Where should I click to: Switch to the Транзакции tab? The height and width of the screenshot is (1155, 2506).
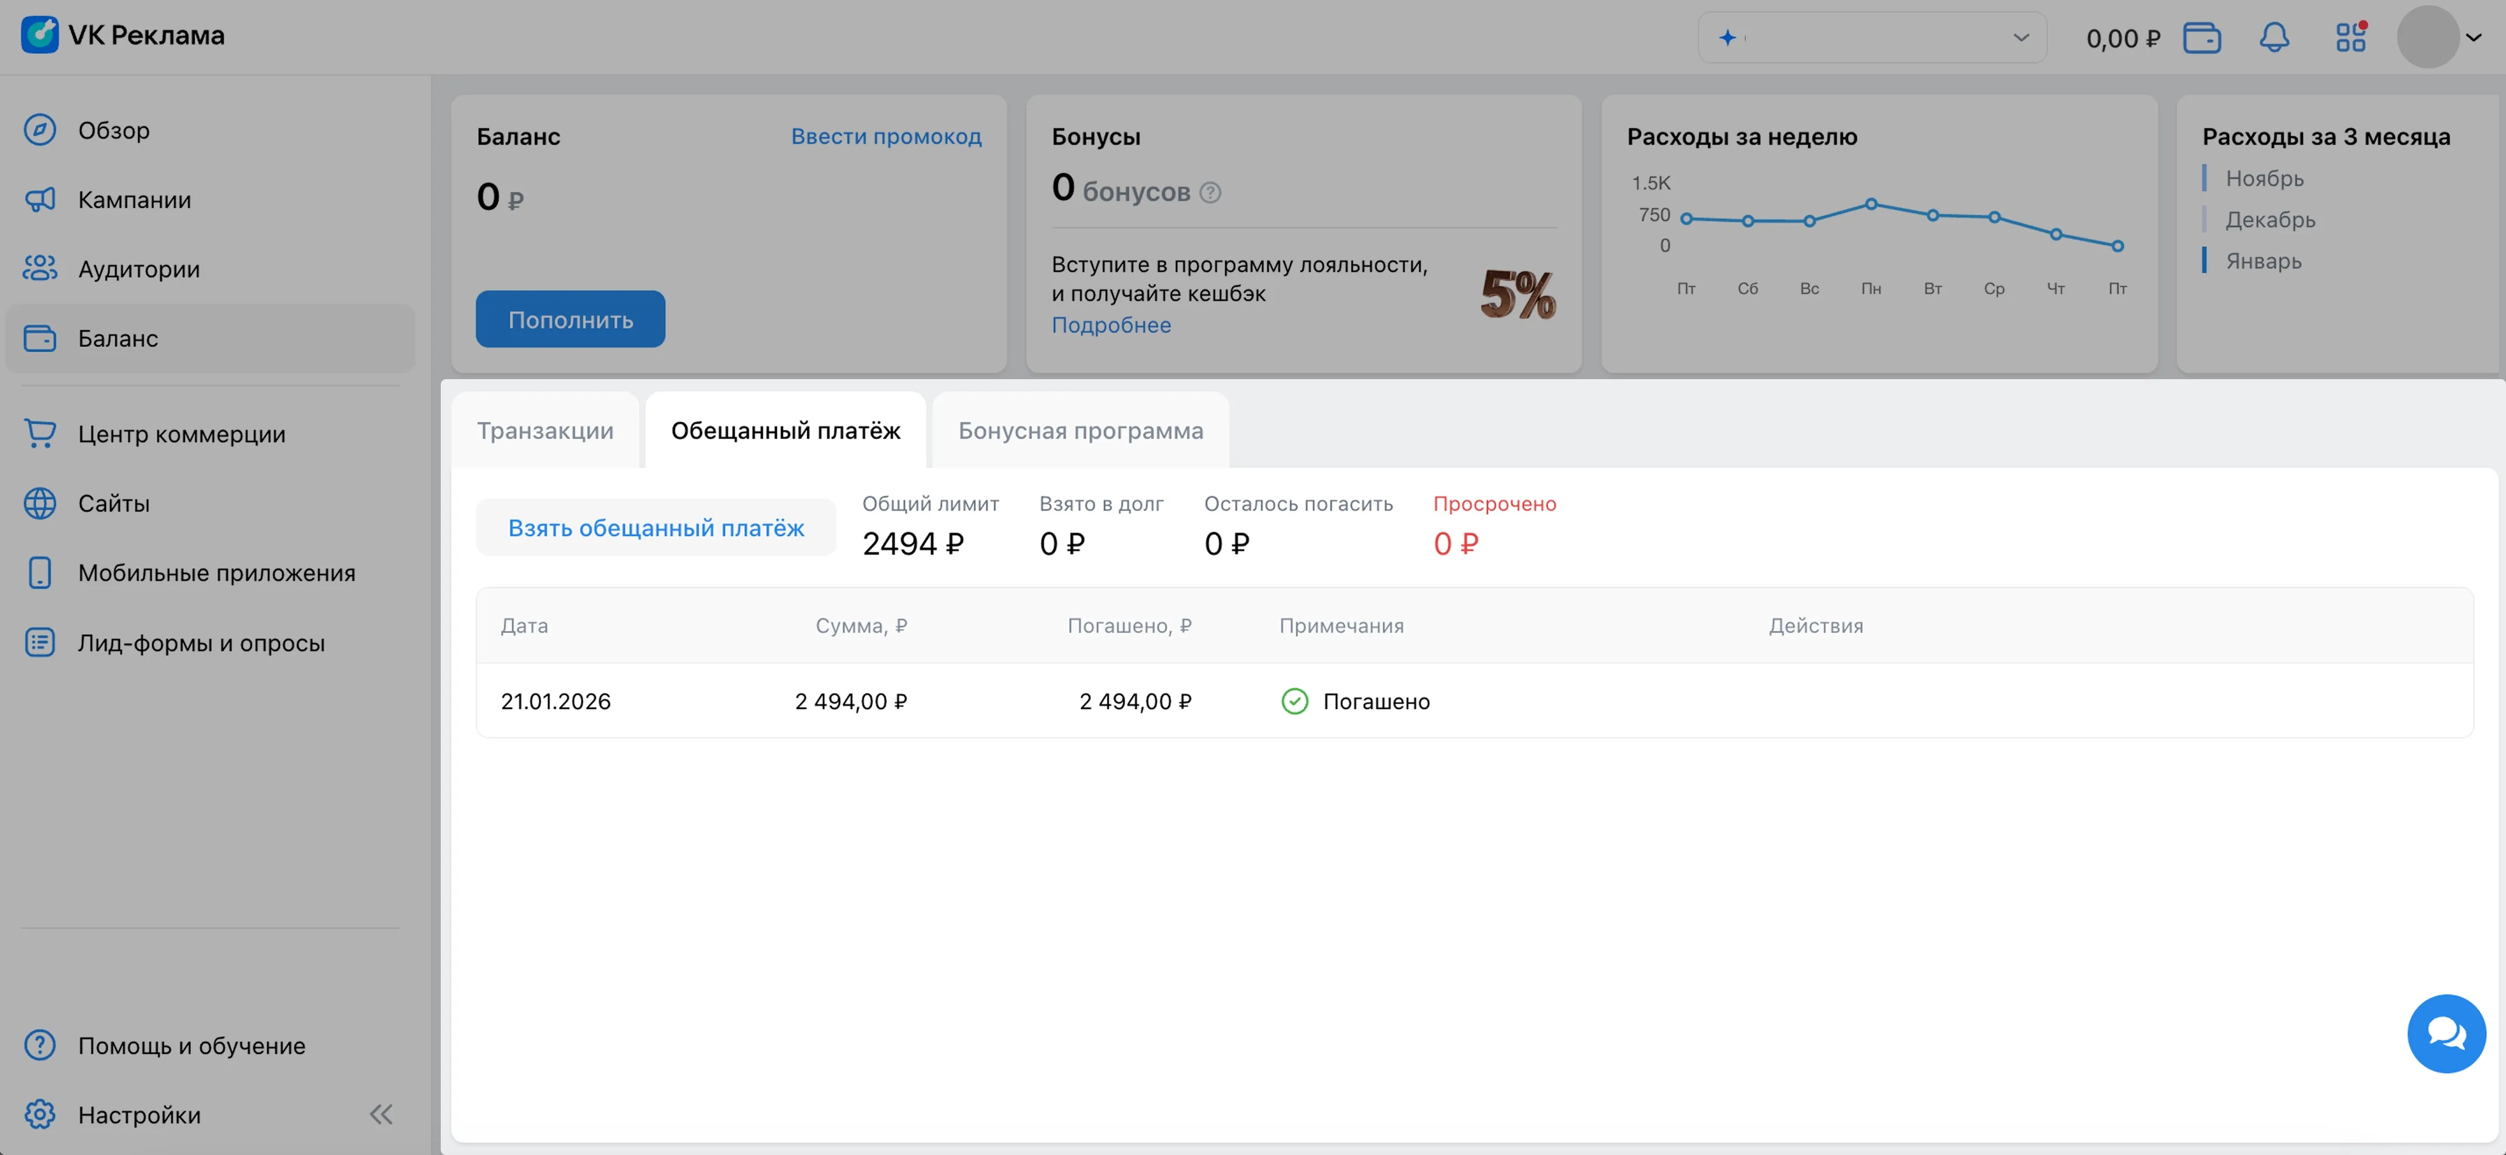coord(545,431)
